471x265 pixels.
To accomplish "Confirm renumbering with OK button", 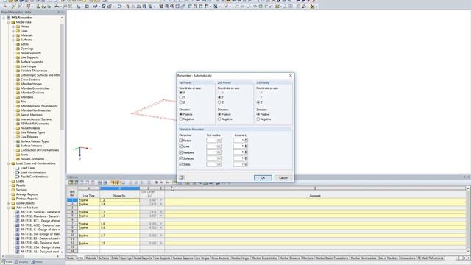I will [263, 177].
